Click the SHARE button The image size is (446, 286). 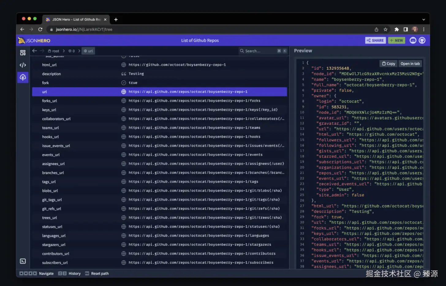point(375,40)
